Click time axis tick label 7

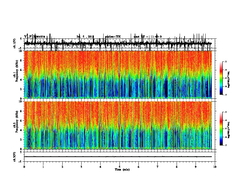coord(158,167)
